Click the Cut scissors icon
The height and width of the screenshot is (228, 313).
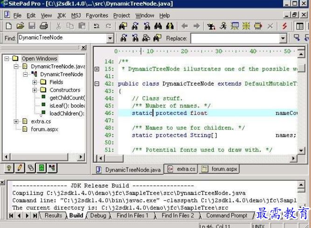point(58,26)
